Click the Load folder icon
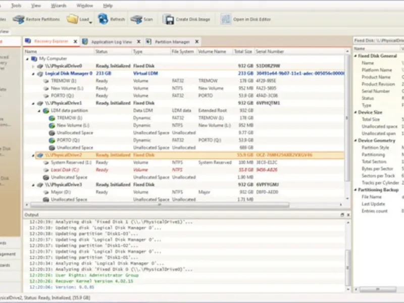The height and width of the screenshot is (303, 404). coord(72,20)
